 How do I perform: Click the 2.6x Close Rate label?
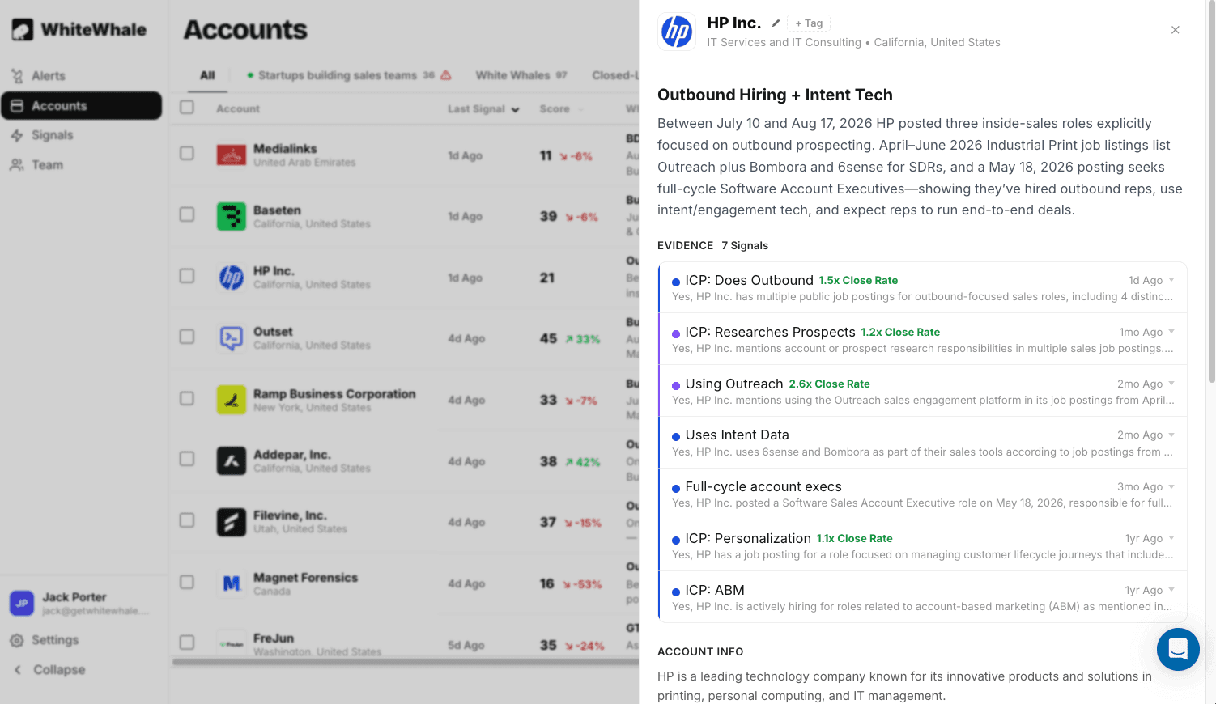point(830,384)
